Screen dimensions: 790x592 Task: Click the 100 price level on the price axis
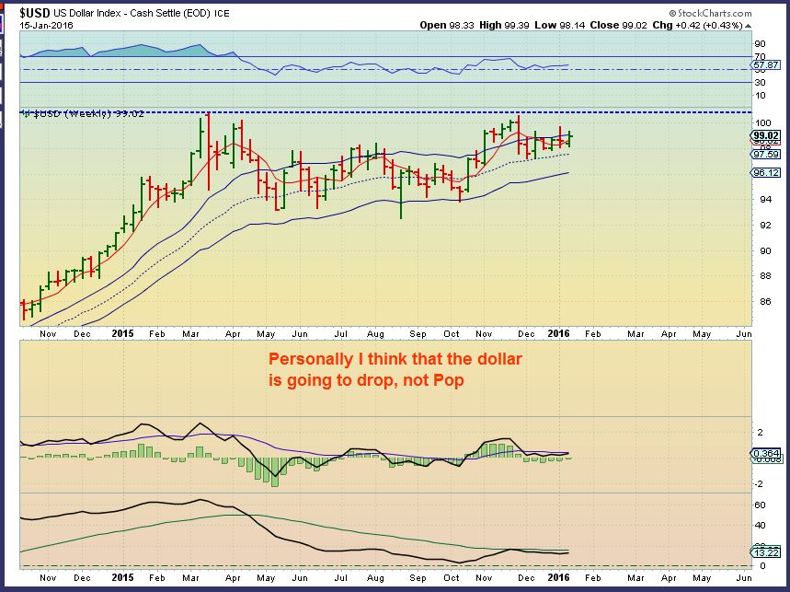point(762,123)
